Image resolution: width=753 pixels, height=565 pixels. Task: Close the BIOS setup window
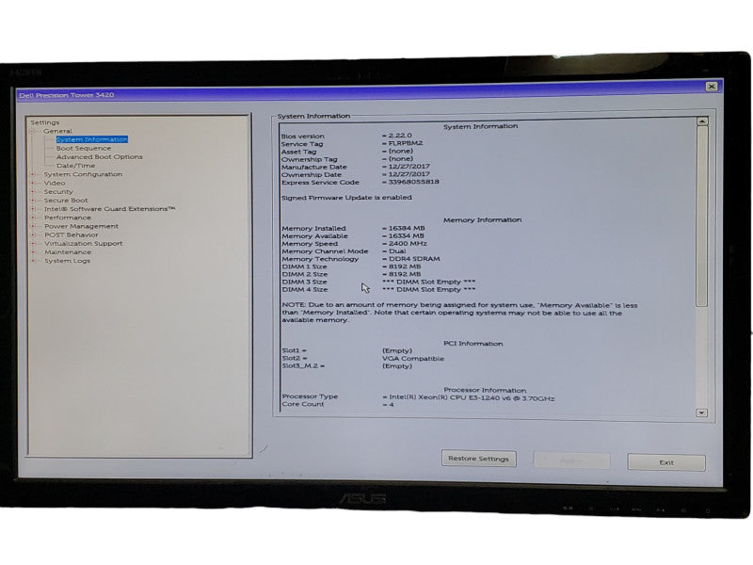click(712, 87)
